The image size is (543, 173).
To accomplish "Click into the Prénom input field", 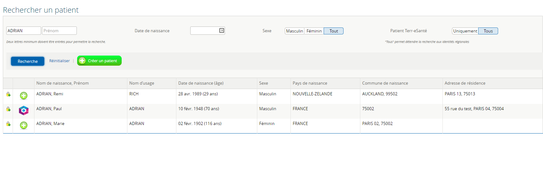I will click(x=59, y=31).
